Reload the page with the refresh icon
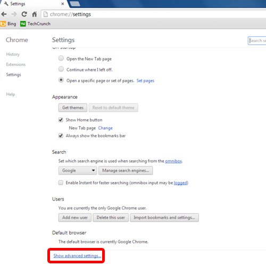The height and width of the screenshot is (266, 266). [24, 14]
